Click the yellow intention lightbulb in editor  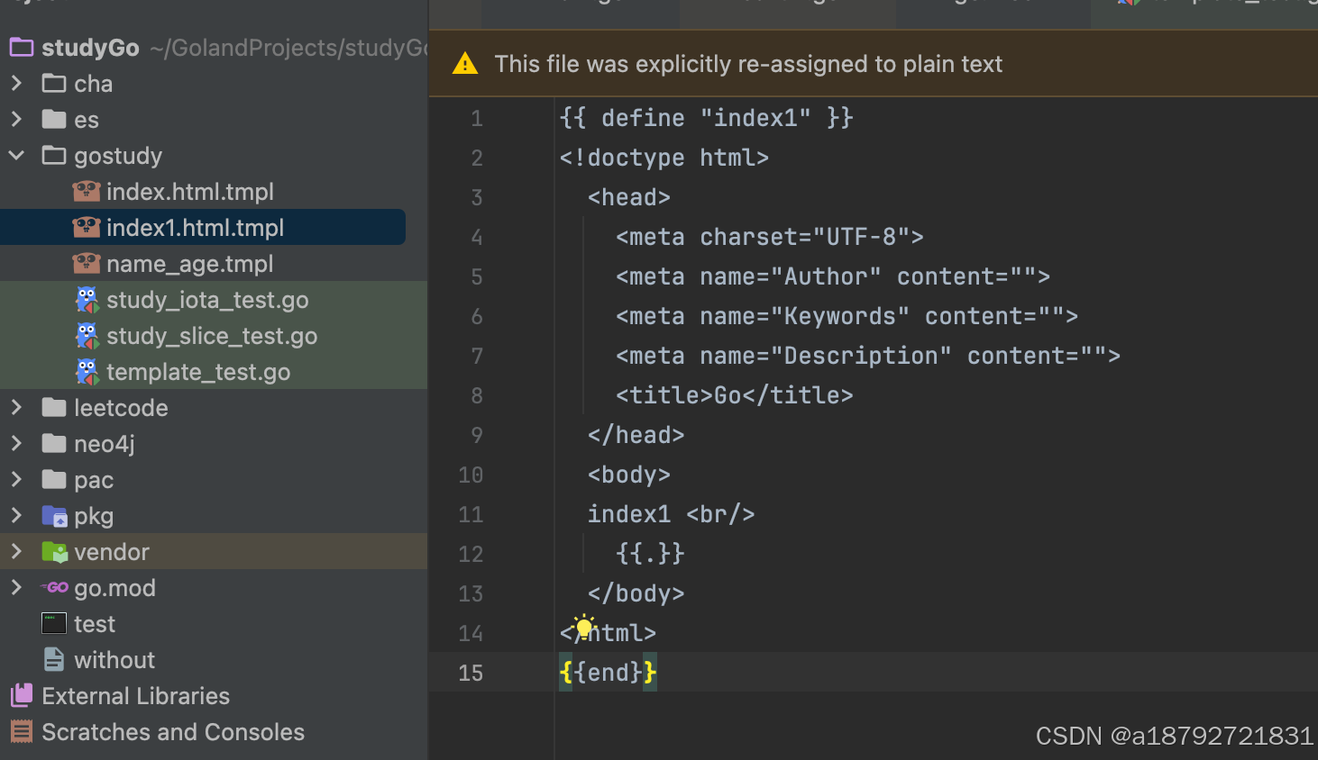pyautogui.click(x=584, y=627)
